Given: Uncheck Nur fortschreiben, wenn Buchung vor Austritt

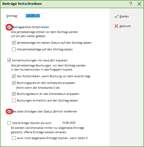Looking at the screenshot, I should (x=14, y=76).
